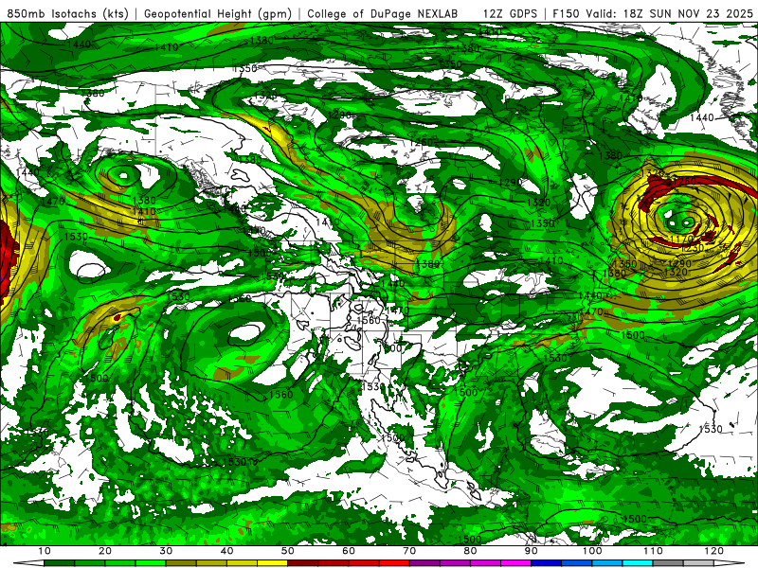
Task: Click the dark green swatch starting at 10
Action: click(x=59, y=563)
